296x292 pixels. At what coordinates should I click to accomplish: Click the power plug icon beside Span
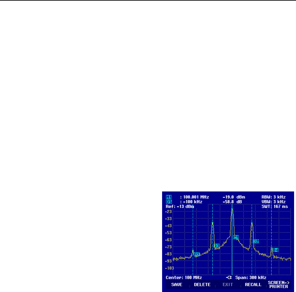[229, 278]
